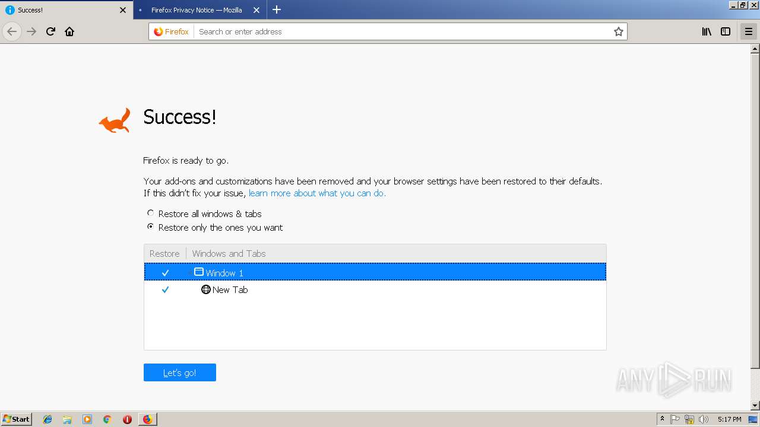760x427 pixels.
Task: Open the Library menu
Action: click(707, 31)
